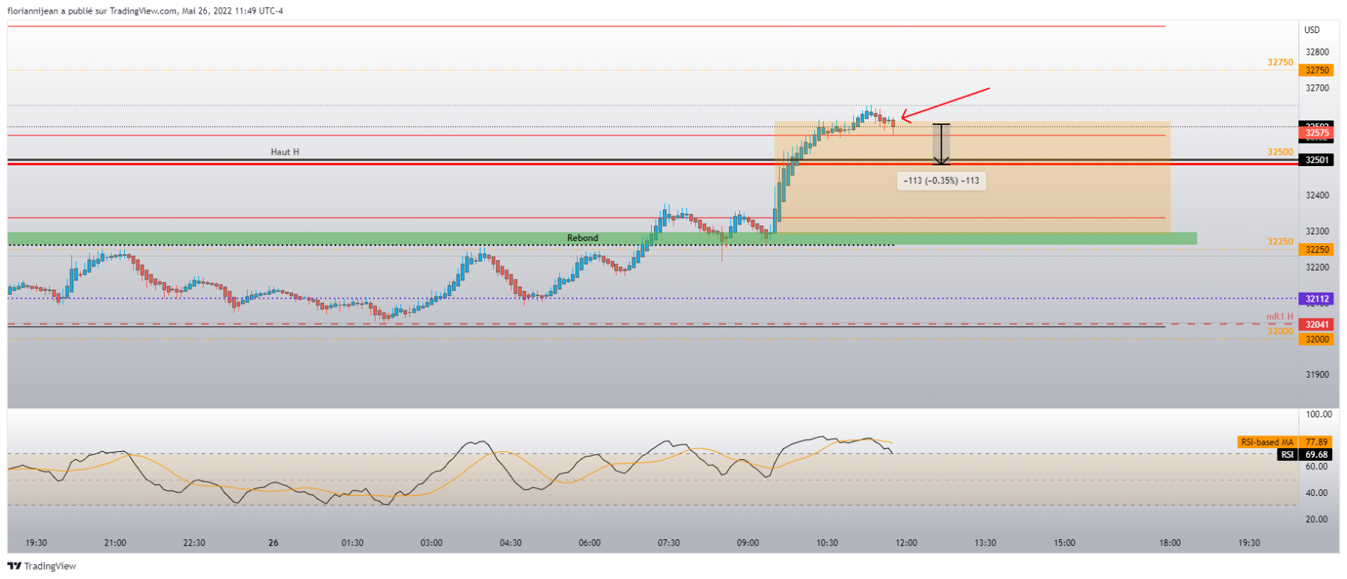Click the 12:00 time axis label
The width and height of the screenshot is (1347, 579).
(906, 543)
